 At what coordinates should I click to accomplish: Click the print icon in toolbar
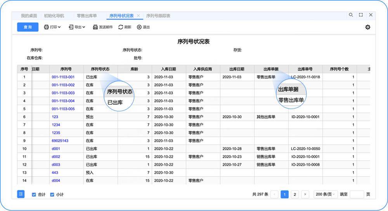click(46, 27)
